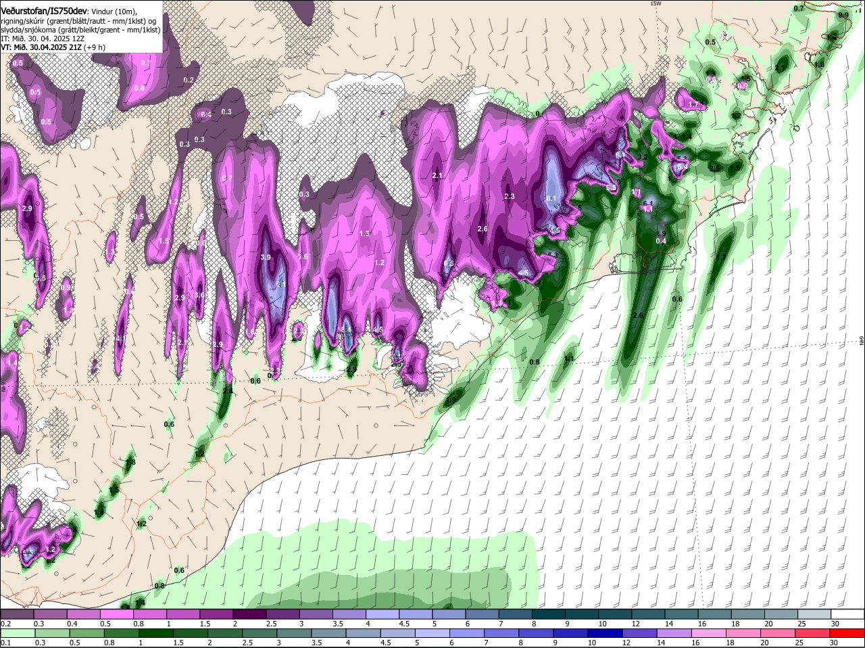Click the 'rigning/skúrir' legend description line

pos(78,21)
